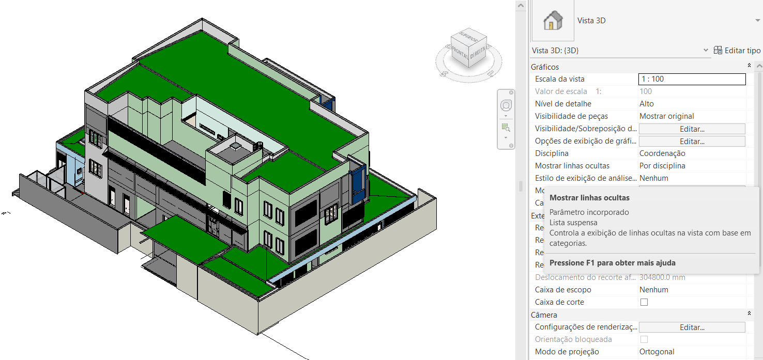Click the SUPERIOR face of the ViewCube

click(468, 37)
